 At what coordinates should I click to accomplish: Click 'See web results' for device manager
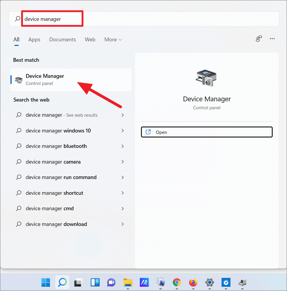(x=80, y=115)
